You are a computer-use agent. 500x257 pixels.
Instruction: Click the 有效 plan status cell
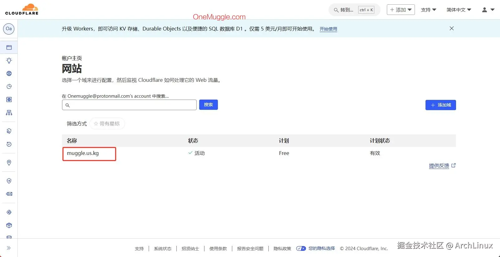[375, 153]
